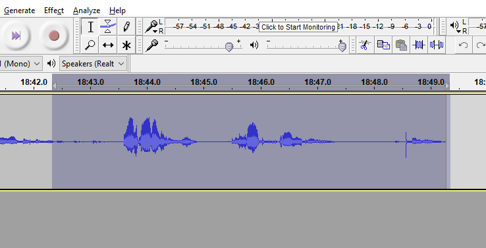Start recording with the Record button
Screen dimensions: 486x248
pyautogui.click(x=54, y=36)
